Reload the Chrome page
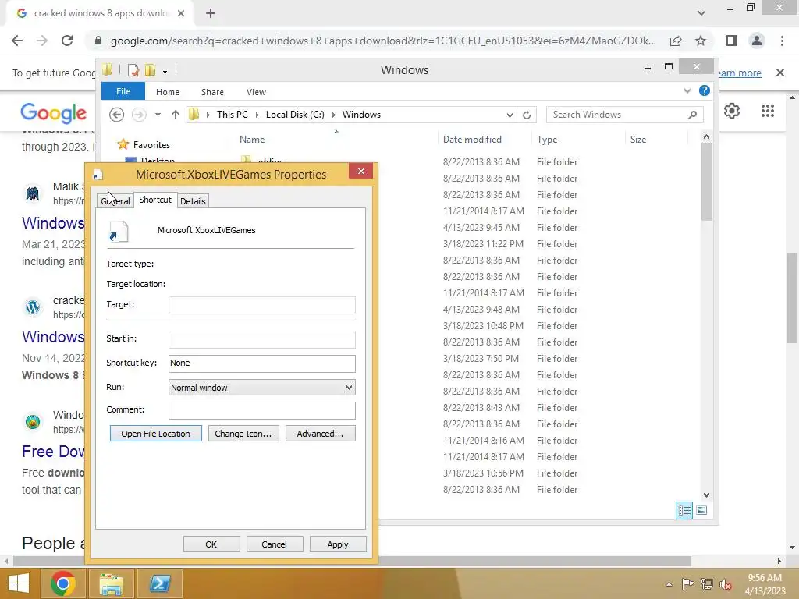Screen dimensions: 799x599 coord(67,41)
